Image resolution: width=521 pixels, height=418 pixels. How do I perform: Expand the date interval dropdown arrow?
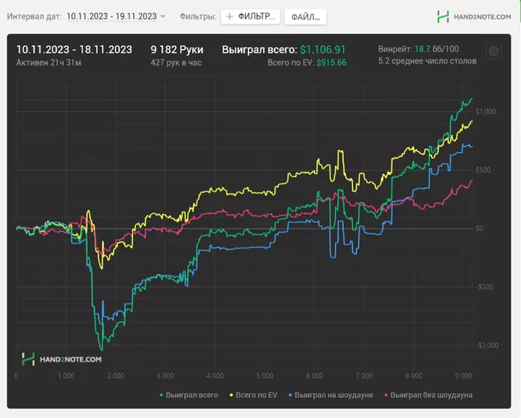(x=162, y=16)
